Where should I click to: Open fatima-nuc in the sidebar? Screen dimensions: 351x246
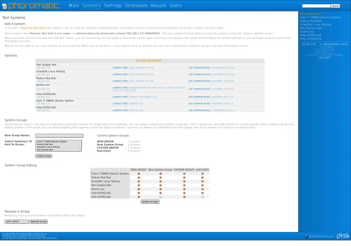coord(307,31)
